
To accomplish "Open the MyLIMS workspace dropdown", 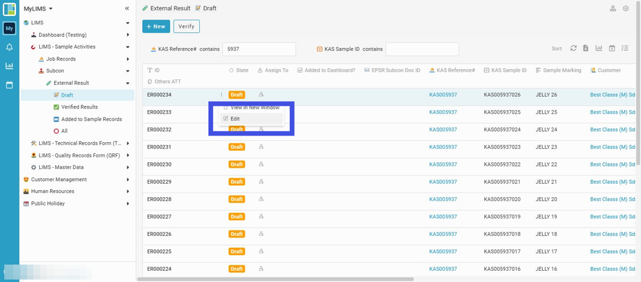I will pos(38,8).
